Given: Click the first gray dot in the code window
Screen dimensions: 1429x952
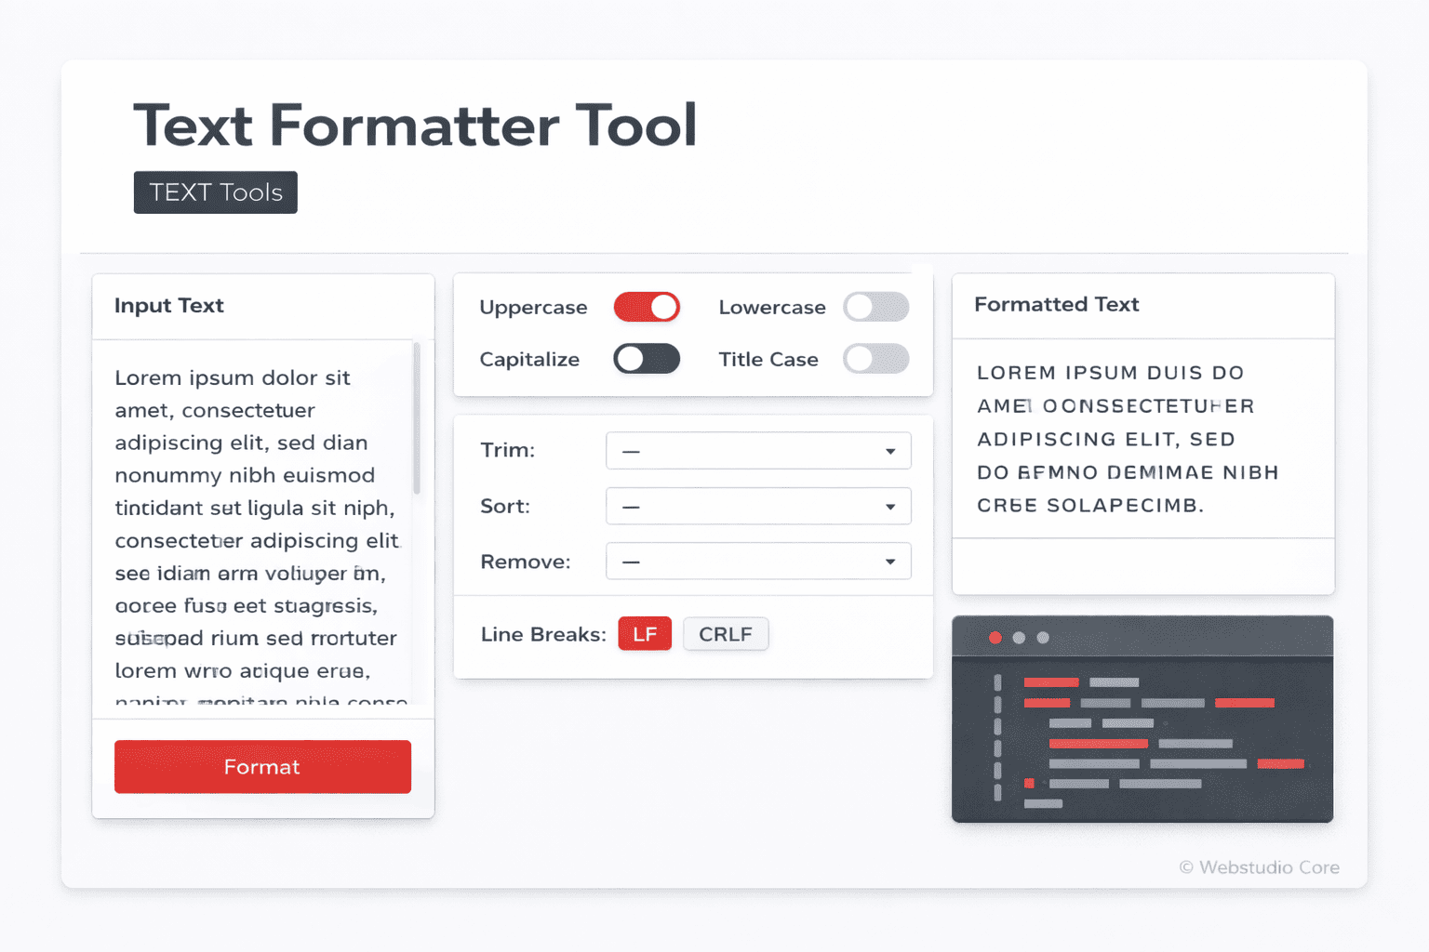Looking at the screenshot, I should (x=1020, y=639).
